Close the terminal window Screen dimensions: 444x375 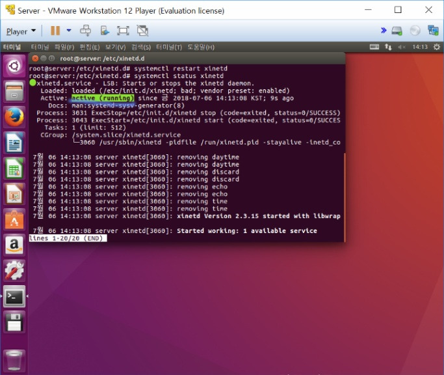pyautogui.click(x=35, y=59)
